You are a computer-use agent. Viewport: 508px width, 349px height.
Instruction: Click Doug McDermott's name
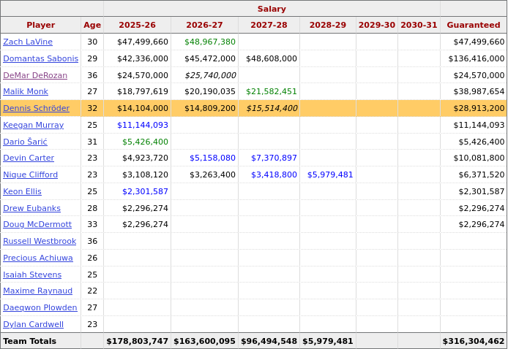[37, 224]
